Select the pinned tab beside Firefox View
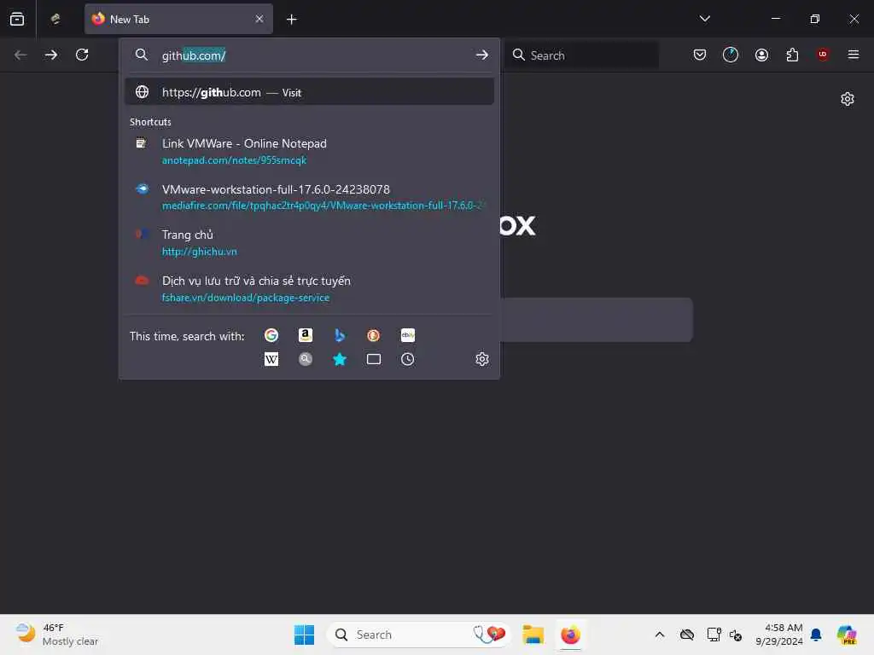The width and height of the screenshot is (874, 655). click(55, 19)
